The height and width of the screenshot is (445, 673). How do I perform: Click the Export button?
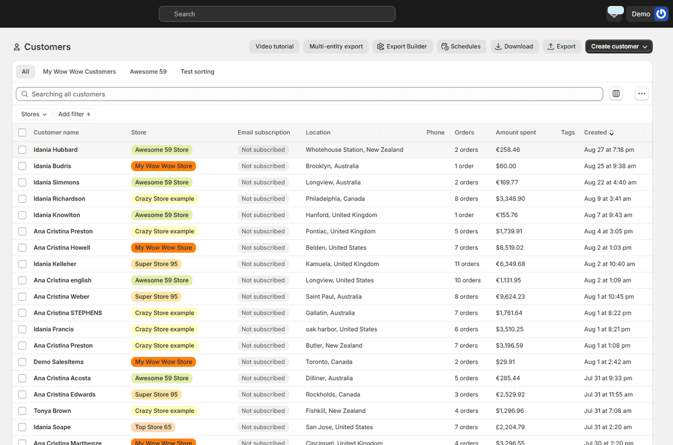pos(562,46)
